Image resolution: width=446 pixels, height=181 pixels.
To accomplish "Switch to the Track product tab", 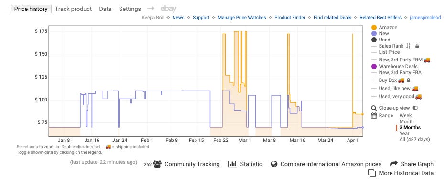I will (x=74, y=9).
